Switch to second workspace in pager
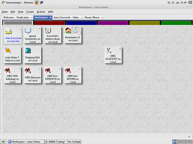Screen dimensions: 193x144 click(x=180, y=142)
